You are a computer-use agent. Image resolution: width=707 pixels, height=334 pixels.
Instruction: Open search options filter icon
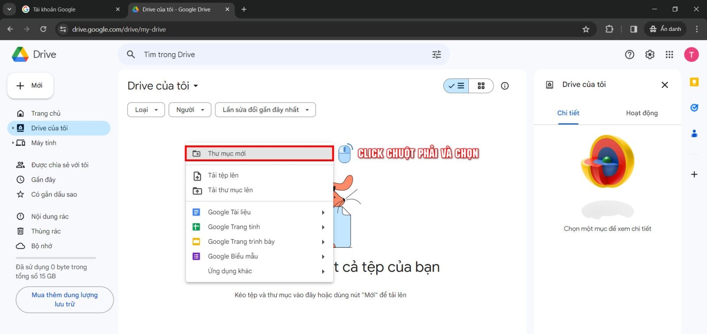pyautogui.click(x=437, y=54)
